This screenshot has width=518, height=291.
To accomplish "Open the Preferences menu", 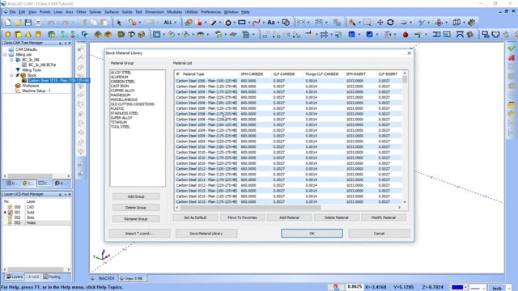I will pyautogui.click(x=210, y=12).
